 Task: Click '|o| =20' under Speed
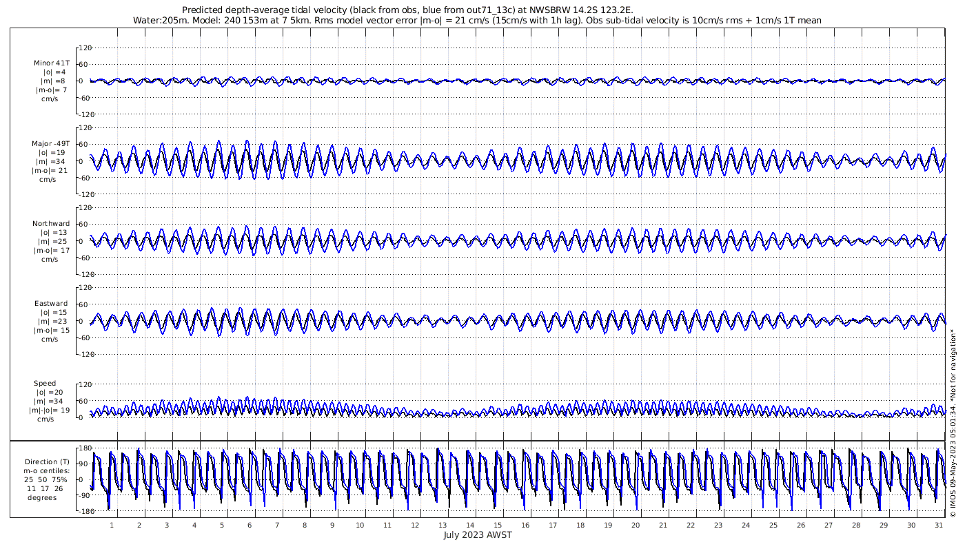click(x=50, y=392)
